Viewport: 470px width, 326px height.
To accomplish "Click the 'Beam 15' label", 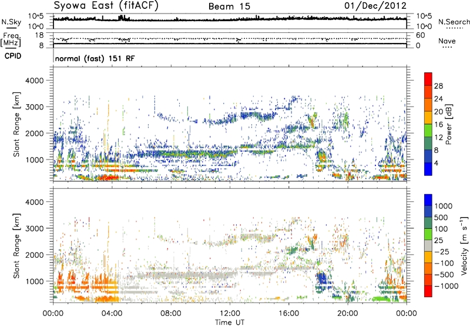I will pyautogui.click(x=229, y=6).
